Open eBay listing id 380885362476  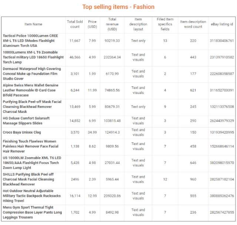point(222,196)
